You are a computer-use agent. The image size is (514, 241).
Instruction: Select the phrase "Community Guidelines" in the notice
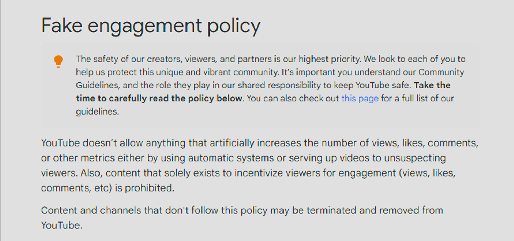pyautogui.click(x=441, y=72)
